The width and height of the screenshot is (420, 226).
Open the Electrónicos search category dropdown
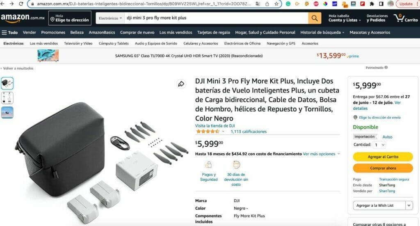pos(111,18)
